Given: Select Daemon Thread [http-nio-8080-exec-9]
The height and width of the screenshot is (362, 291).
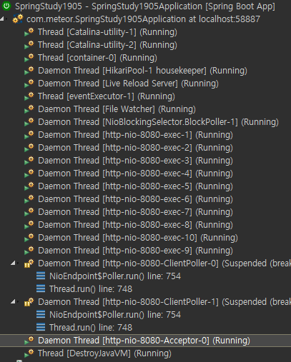Looking at the screenshot, I should (135, 251).
